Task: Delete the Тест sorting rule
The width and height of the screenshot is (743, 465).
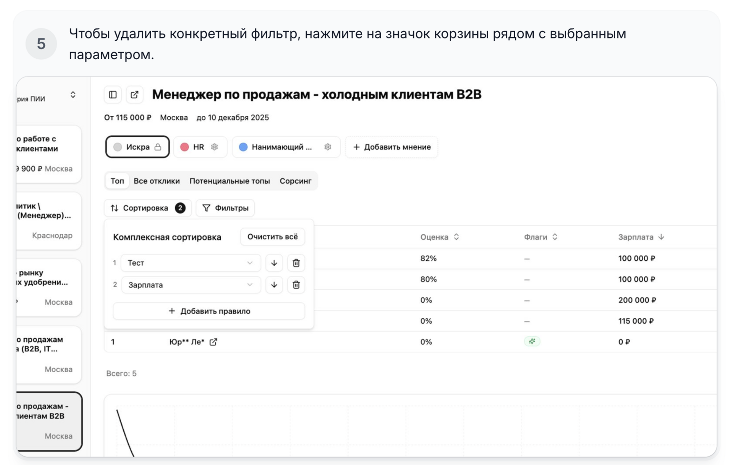Action: [296, 263]
